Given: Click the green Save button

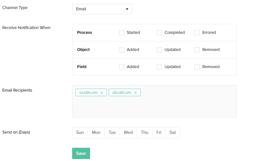Looking at the screenshot, I should click(81, 154).
